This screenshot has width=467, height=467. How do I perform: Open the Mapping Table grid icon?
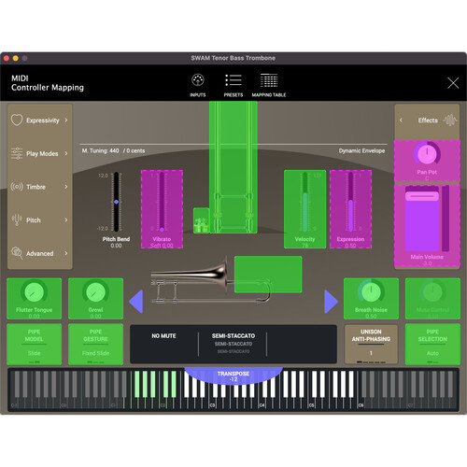point(269,80)
